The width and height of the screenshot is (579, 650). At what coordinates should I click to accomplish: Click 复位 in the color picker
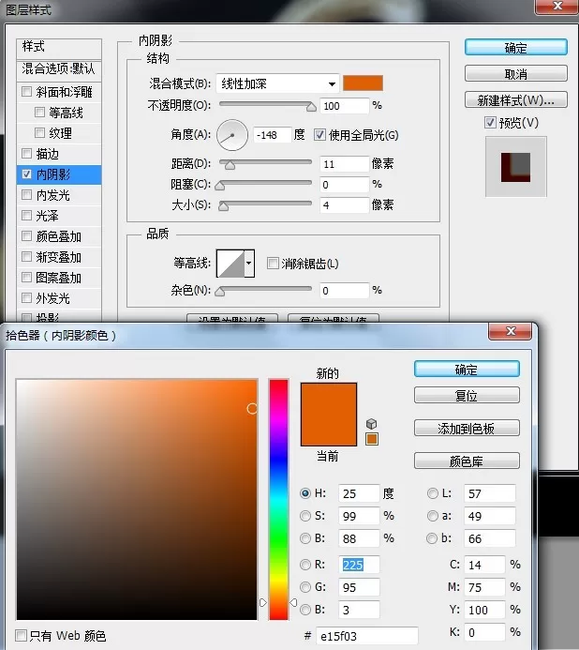[x=467, y=396]
